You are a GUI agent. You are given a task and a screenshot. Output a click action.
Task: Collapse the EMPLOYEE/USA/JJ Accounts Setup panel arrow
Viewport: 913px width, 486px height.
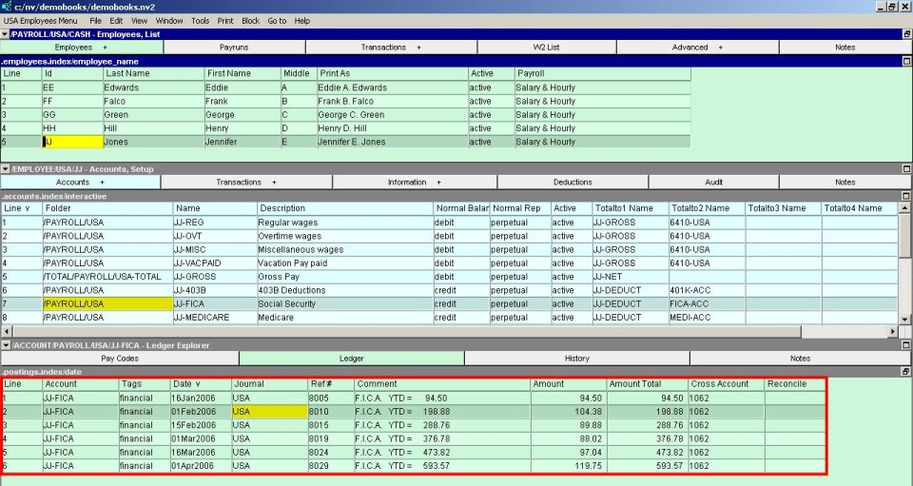[5, 168]
